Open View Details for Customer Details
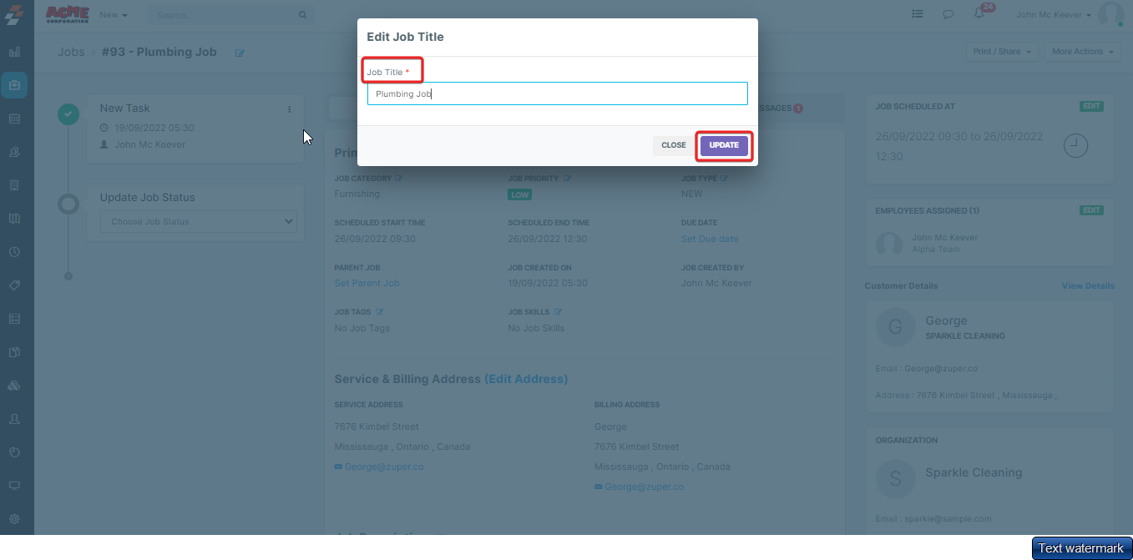The width and height of the screenshot is (1133, 560). [1088, 285]
